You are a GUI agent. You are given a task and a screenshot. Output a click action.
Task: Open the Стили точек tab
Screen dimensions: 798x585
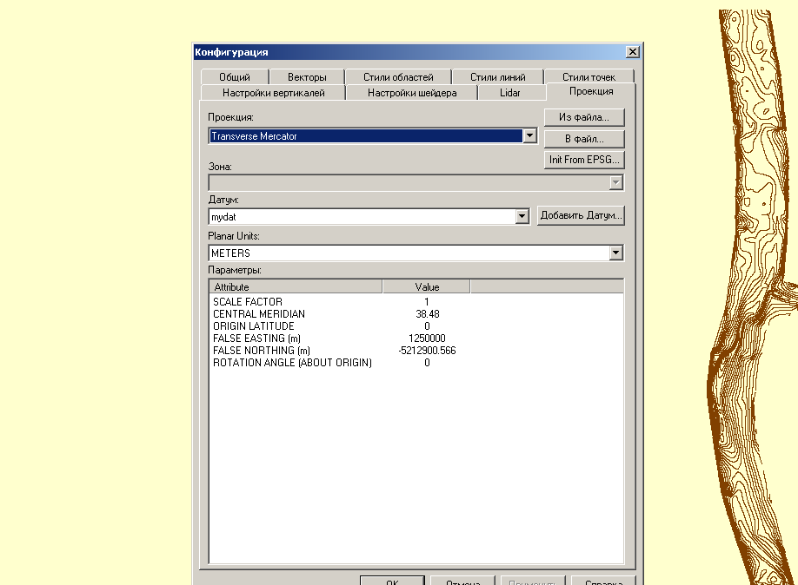point(589,77)
